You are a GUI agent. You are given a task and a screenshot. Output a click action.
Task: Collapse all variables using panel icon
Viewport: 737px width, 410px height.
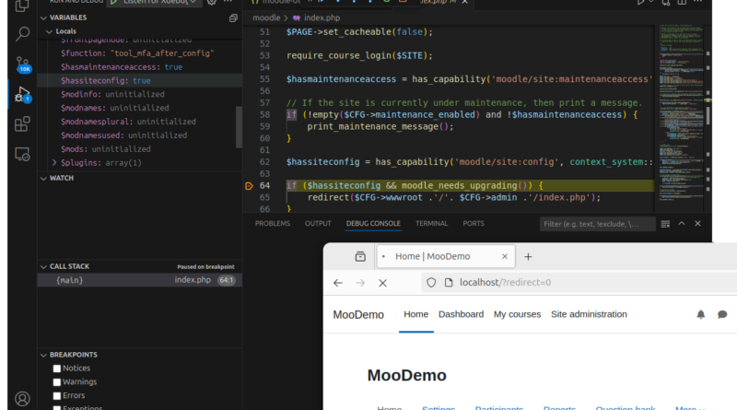233,18
